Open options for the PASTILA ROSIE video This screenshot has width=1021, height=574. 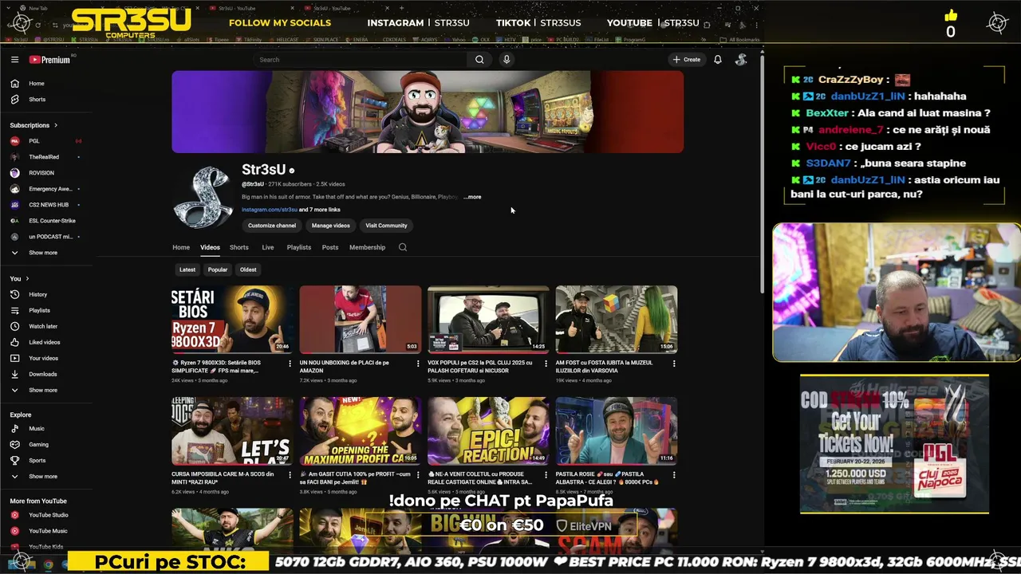click(674, 475)
